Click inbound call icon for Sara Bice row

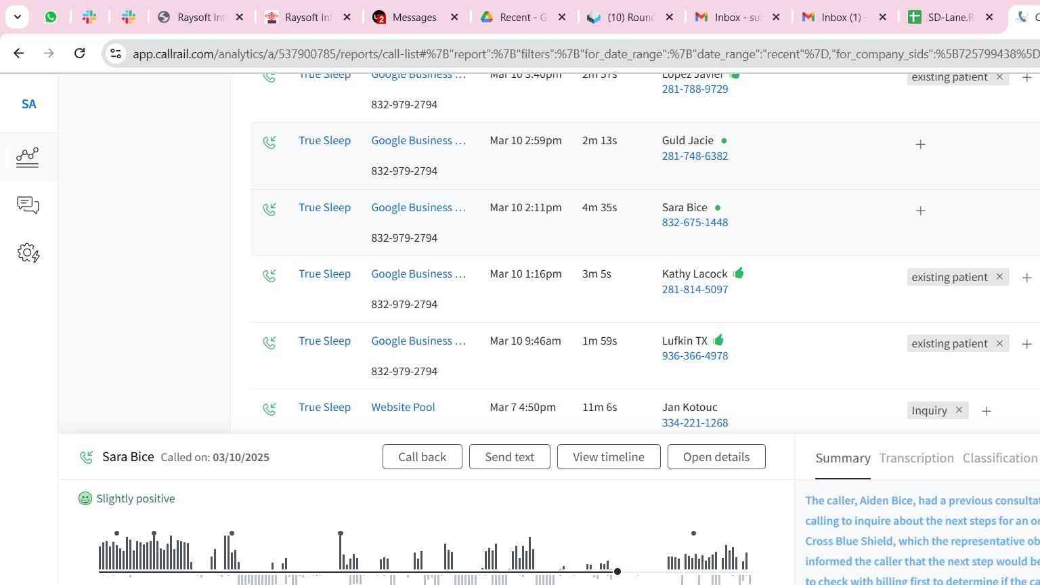[x=269, y=209]
